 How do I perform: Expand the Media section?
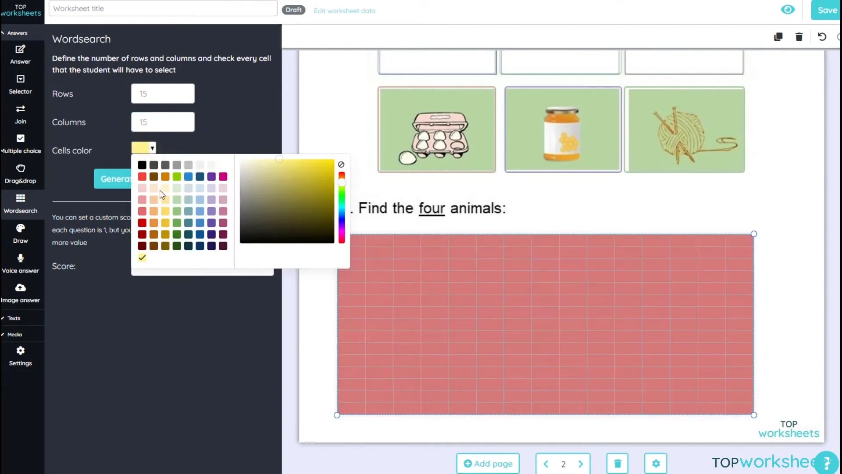pyautogui.click(x=14, y=334)
